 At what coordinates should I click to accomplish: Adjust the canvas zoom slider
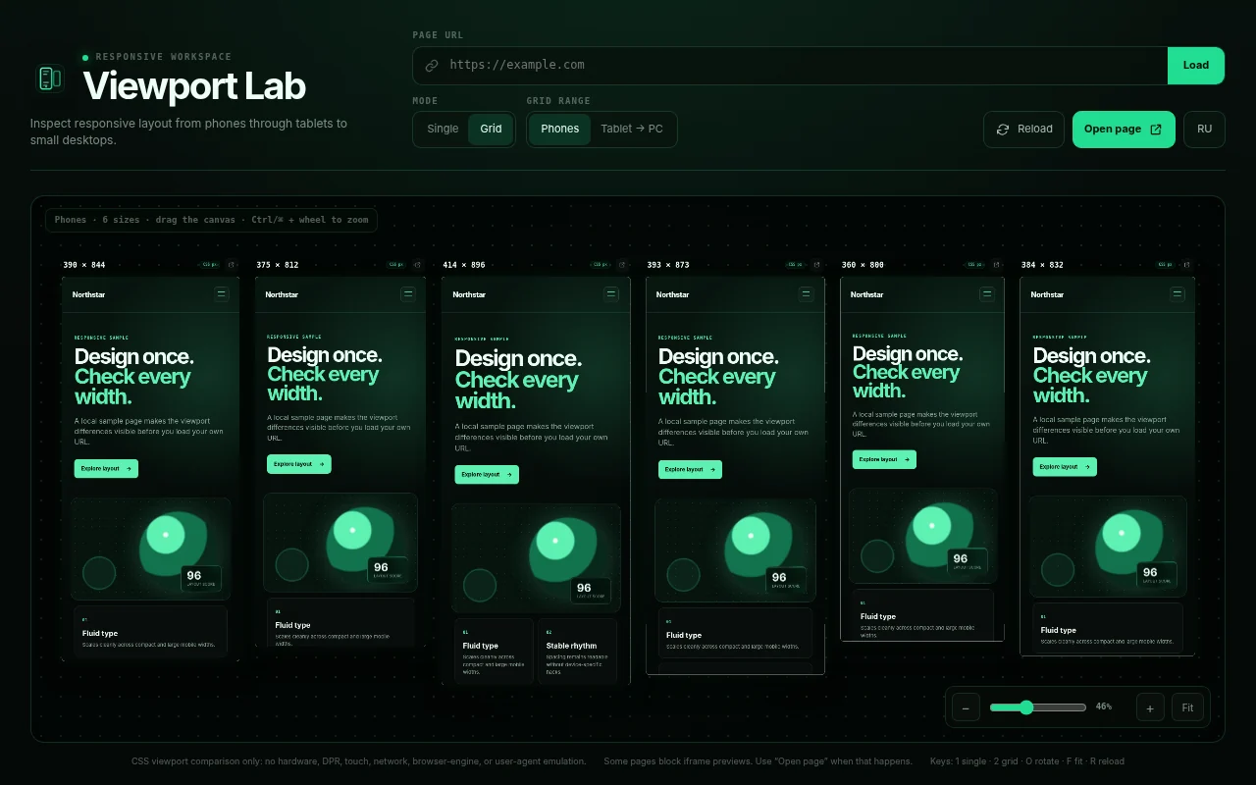pos(1037,707)
